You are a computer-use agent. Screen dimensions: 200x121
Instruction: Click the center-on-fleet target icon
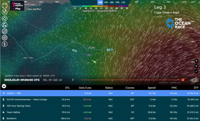[4, 18]
